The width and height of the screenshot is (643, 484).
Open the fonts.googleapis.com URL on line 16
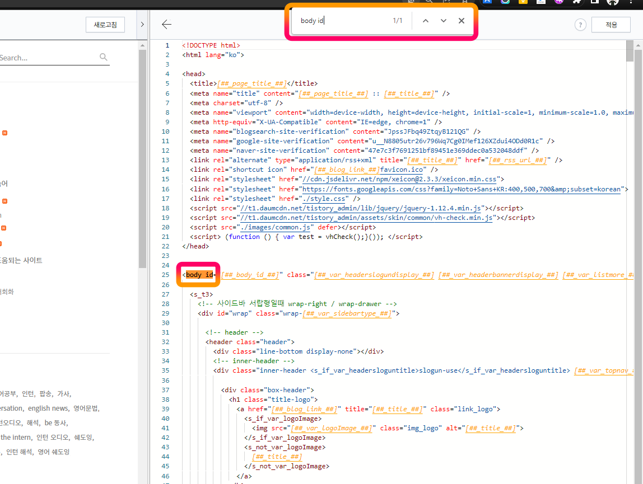[462, 189]
